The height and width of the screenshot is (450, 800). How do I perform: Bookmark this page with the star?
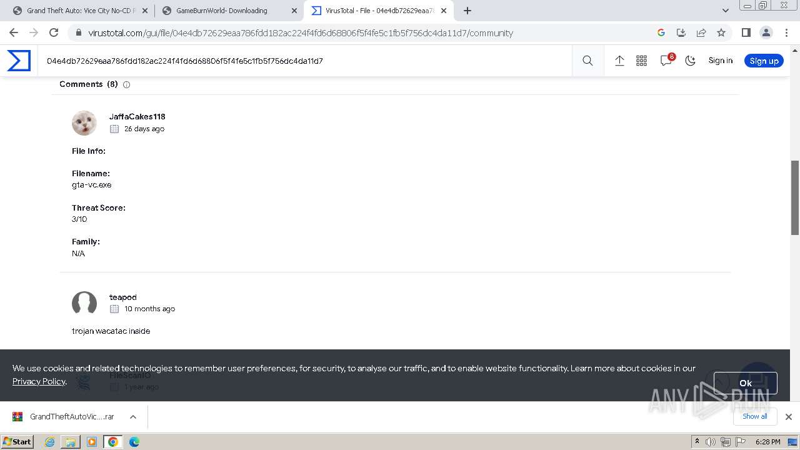(721, 32)
